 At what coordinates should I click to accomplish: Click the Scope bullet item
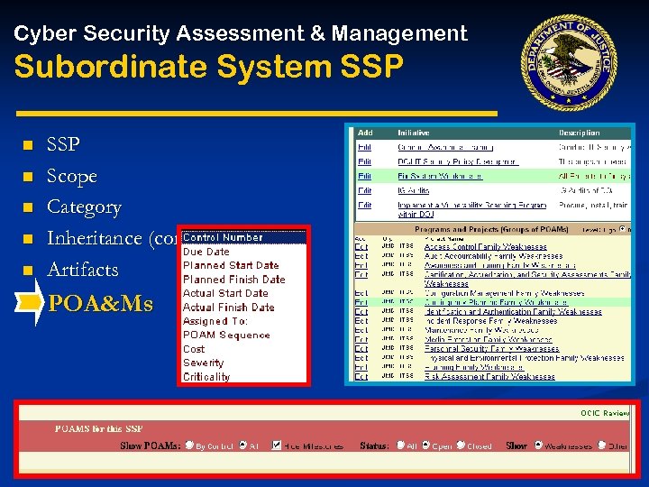click(x=72, y=176)
